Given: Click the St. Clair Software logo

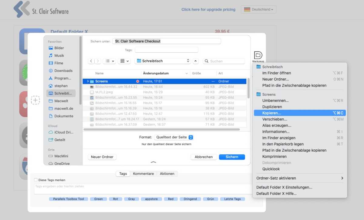Looking at the screenshot, I should [x=41, y=9].
